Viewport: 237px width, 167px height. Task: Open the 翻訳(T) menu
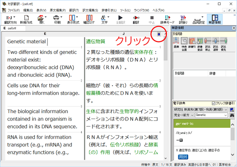pyautogui.click(x=74, y=10)
